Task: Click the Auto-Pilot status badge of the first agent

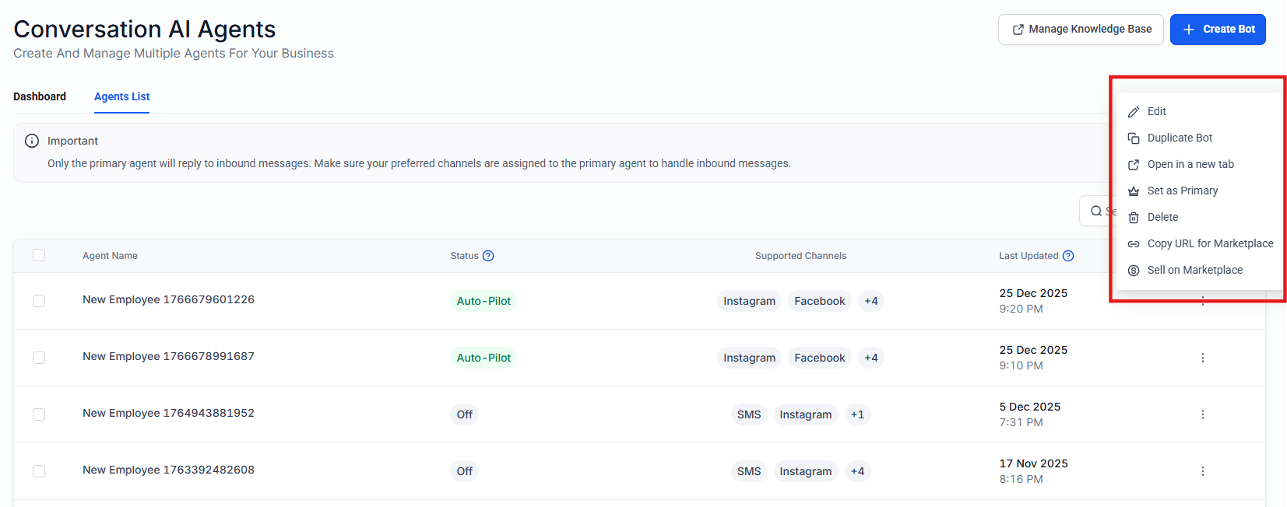Action: [484, 301]
